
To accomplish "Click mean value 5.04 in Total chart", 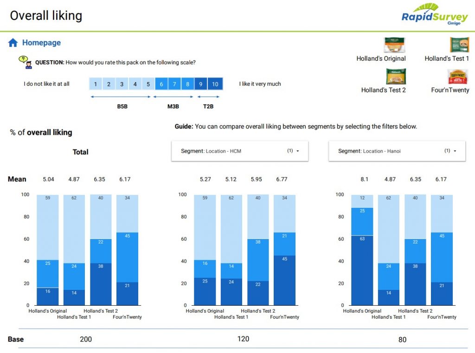I will tap(48, 179).
